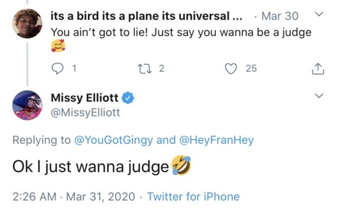Expand the chevron menu beside Mar 30
This screenshot has width=337, height=211.
(x=319, y=14)
